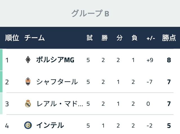Click Borussia MG's 8 points value
Image resolution: width=180 pixels, height=134 pixels.
tap(169, 60)
